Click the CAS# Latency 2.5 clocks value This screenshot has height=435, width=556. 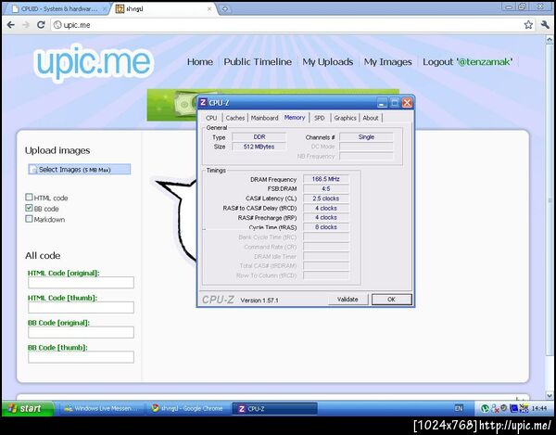(x=326, y=198)
